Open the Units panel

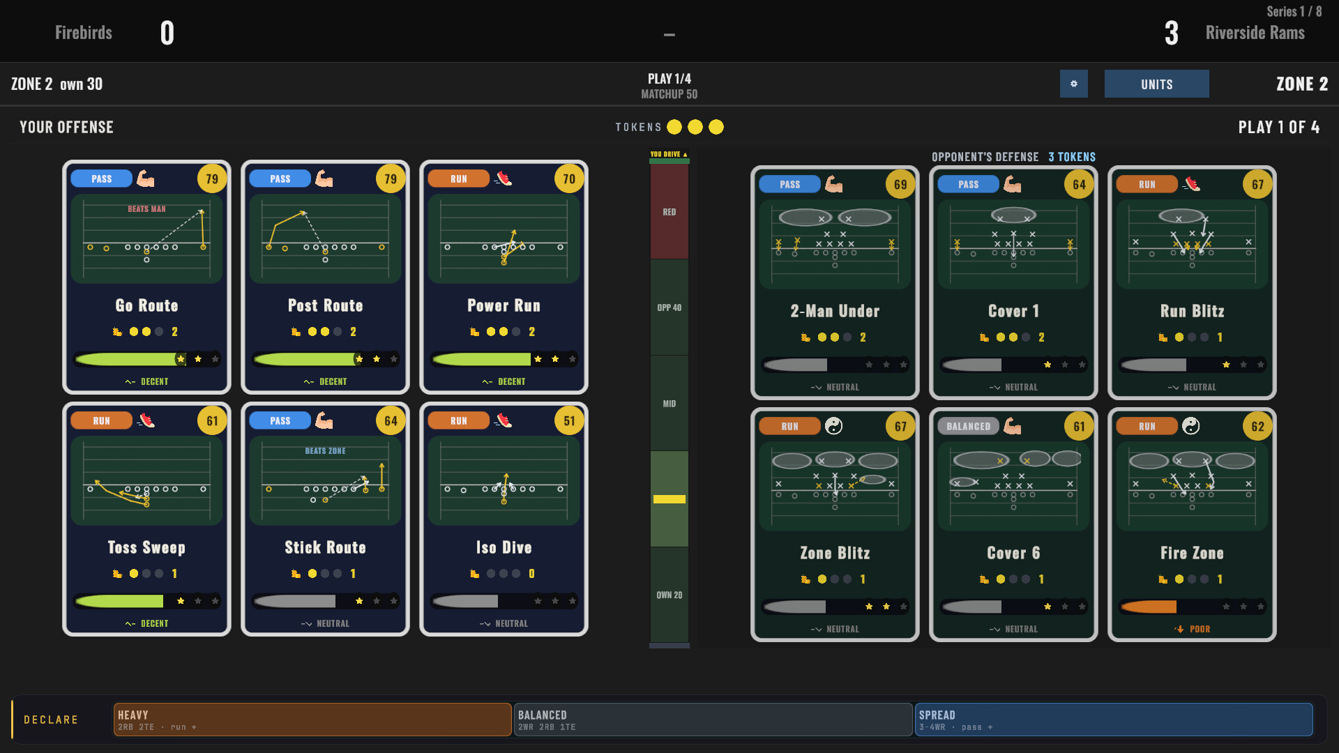pyautogui.click(x=1156, y=84)
